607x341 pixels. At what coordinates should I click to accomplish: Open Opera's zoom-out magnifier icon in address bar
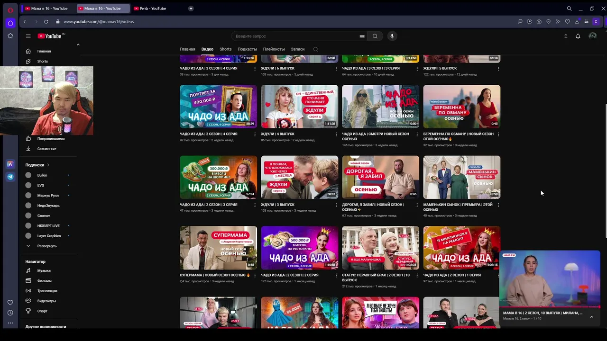520,21
